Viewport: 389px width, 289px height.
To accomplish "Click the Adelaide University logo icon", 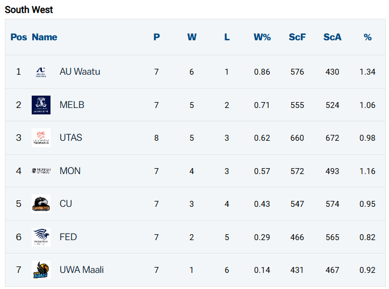I will [41, 72].
